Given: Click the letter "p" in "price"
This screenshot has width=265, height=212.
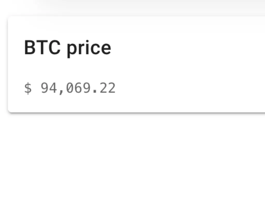Looking at the screenshot, I should [71, 49].
